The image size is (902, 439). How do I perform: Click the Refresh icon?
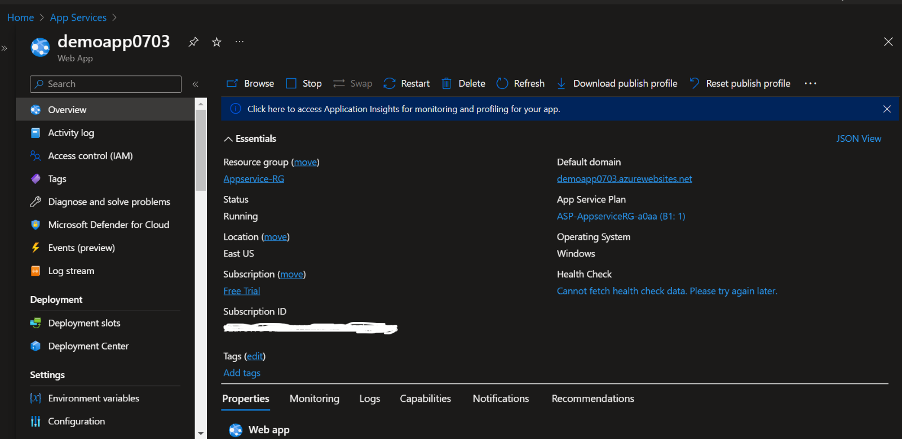(502, 83)
